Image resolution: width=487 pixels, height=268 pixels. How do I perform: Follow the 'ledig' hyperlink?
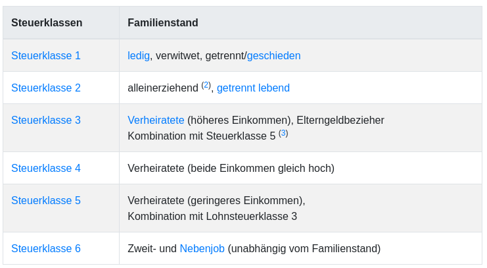[139, 56]
